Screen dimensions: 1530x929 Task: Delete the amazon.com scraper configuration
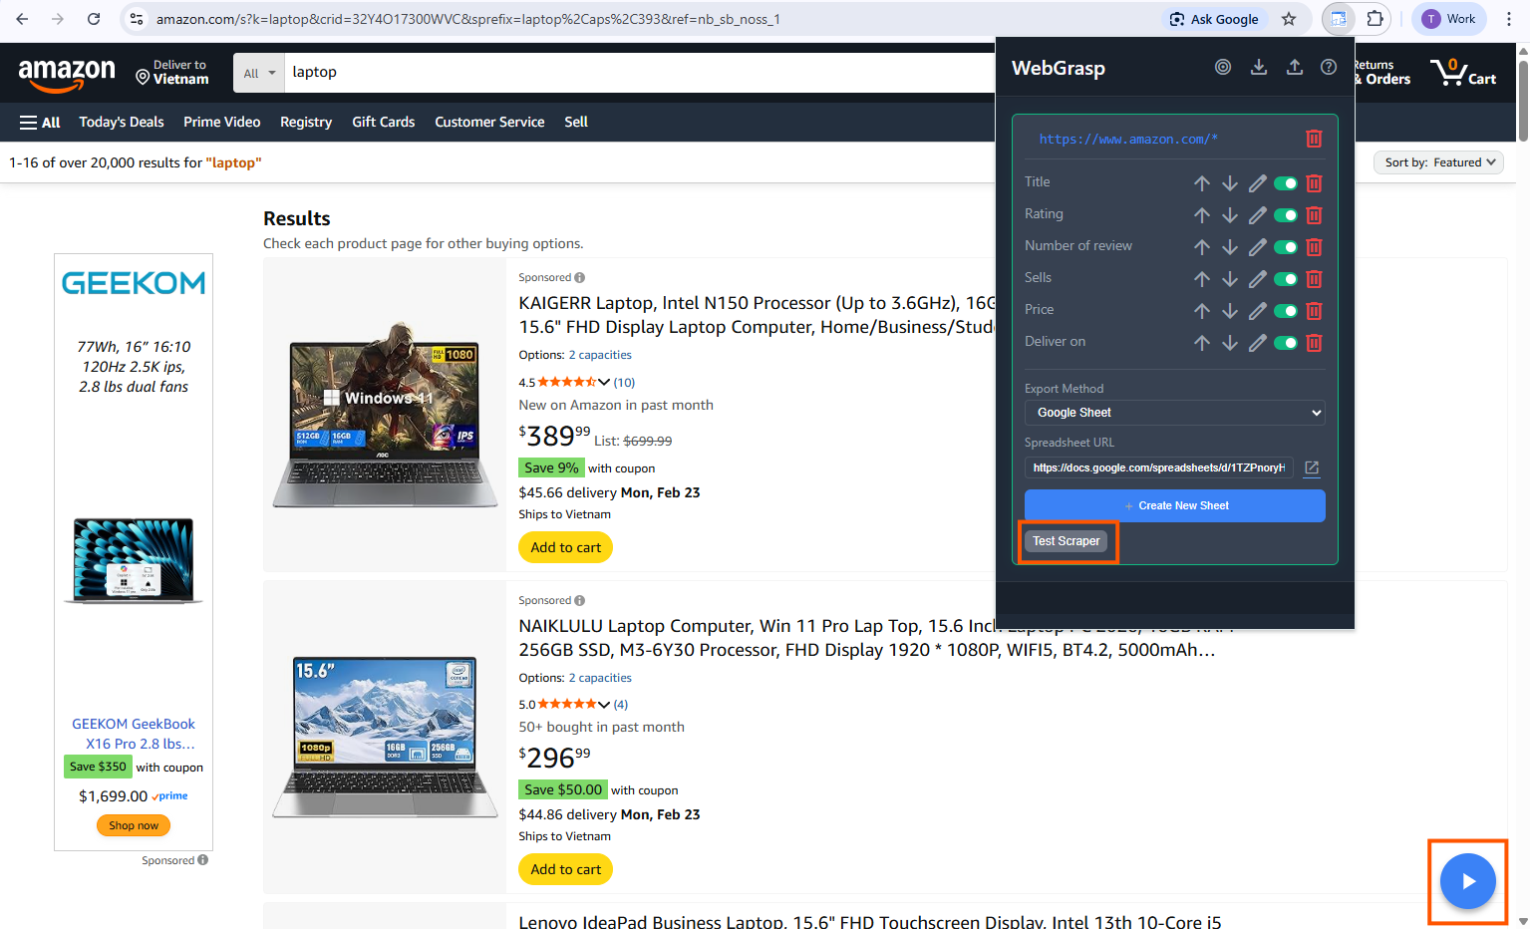pyautogui.click(x=1314, y=140)
